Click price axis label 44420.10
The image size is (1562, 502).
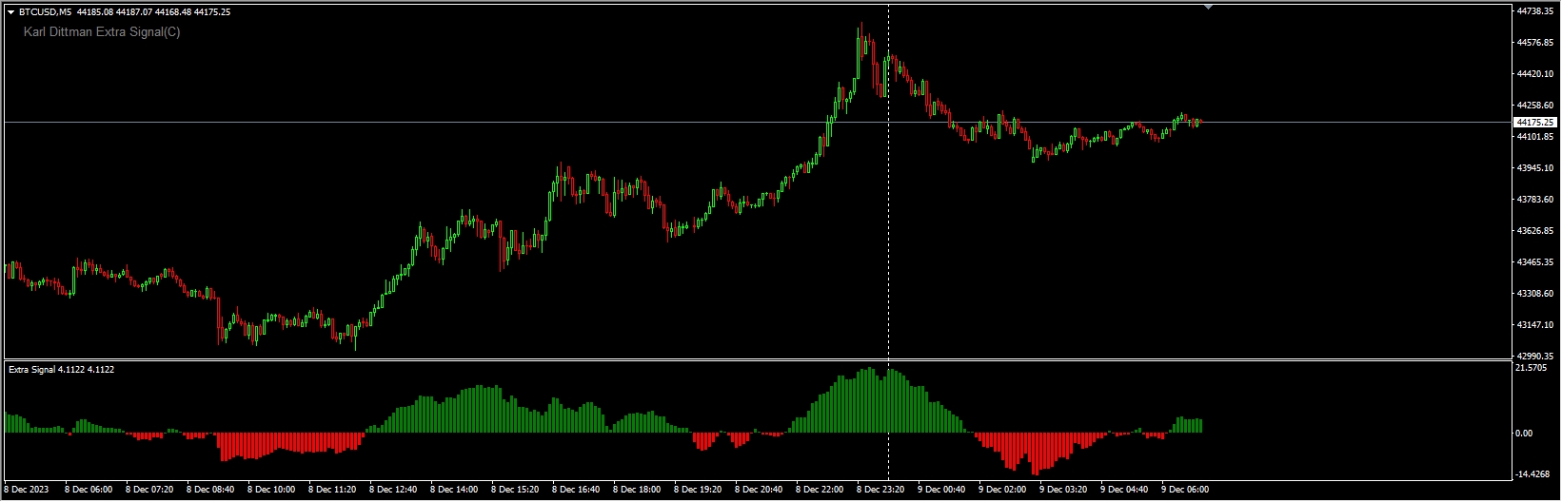pos(1534,74)
